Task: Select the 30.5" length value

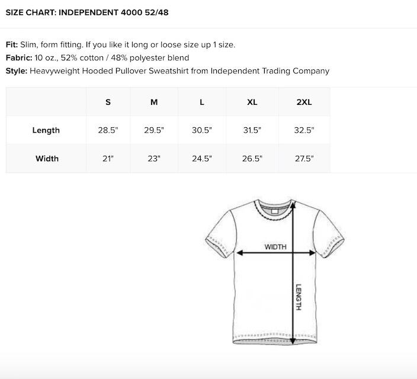Action: point(202,130)
